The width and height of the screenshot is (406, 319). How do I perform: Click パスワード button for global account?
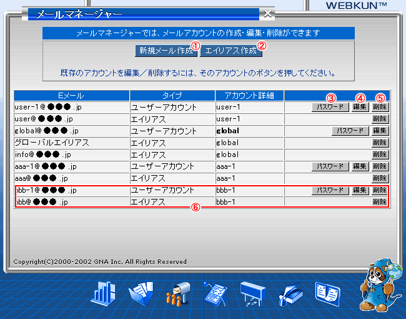(x=350, y=131)
